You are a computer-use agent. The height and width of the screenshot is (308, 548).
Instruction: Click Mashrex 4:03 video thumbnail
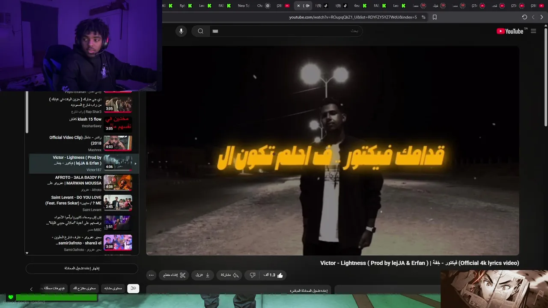(x=118, y=143)
